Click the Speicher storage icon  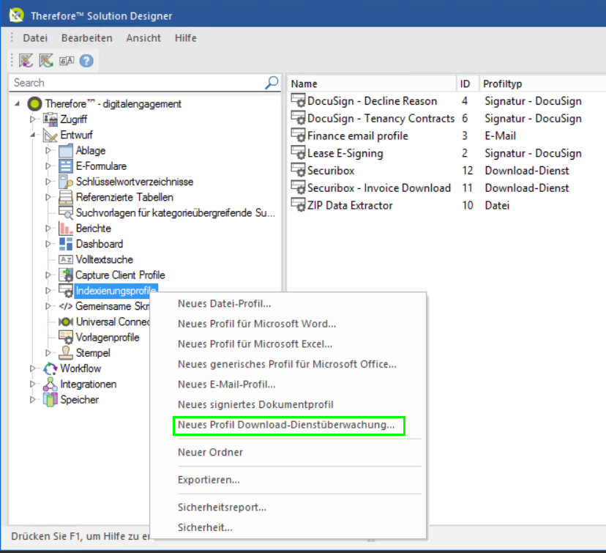coord(50,399)
